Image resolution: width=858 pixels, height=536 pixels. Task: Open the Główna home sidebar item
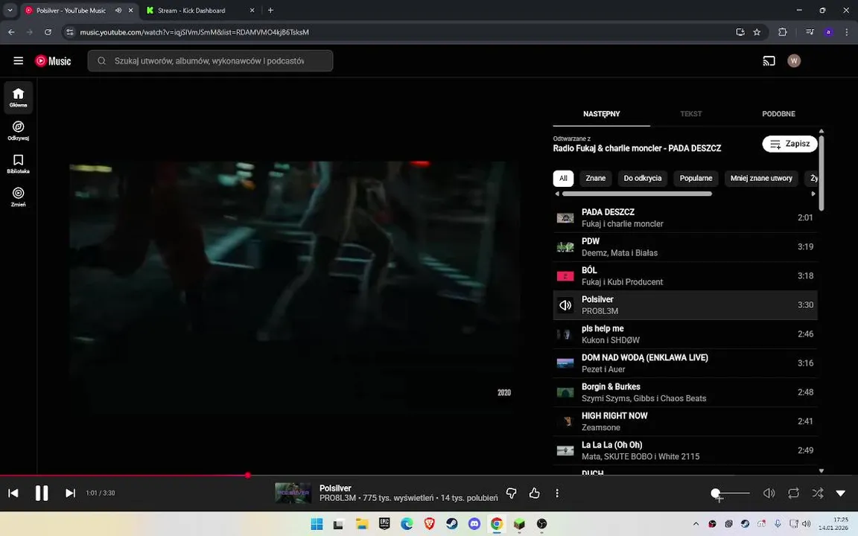[x=18, y=98]
